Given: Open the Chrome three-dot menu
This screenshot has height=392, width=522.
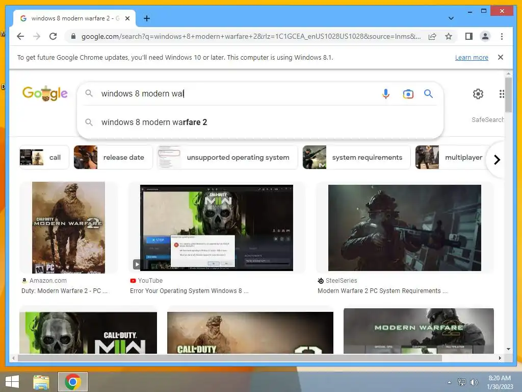Looking at the screenshot, I should 502,36.
